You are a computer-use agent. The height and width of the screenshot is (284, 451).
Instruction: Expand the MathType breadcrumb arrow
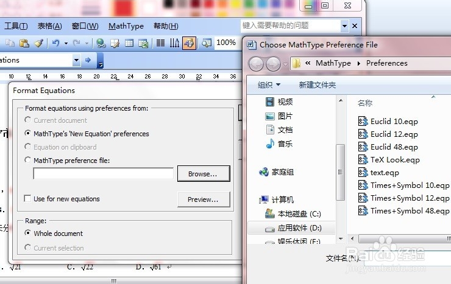(359, 63)
